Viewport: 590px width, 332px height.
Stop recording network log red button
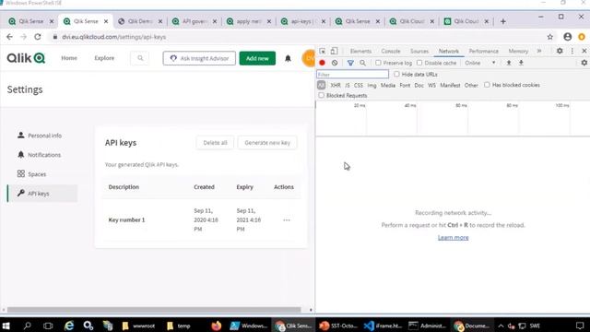point(322,63)
